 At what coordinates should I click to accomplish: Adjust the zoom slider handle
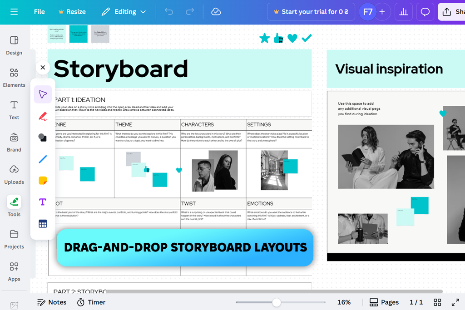click(277, 302)
